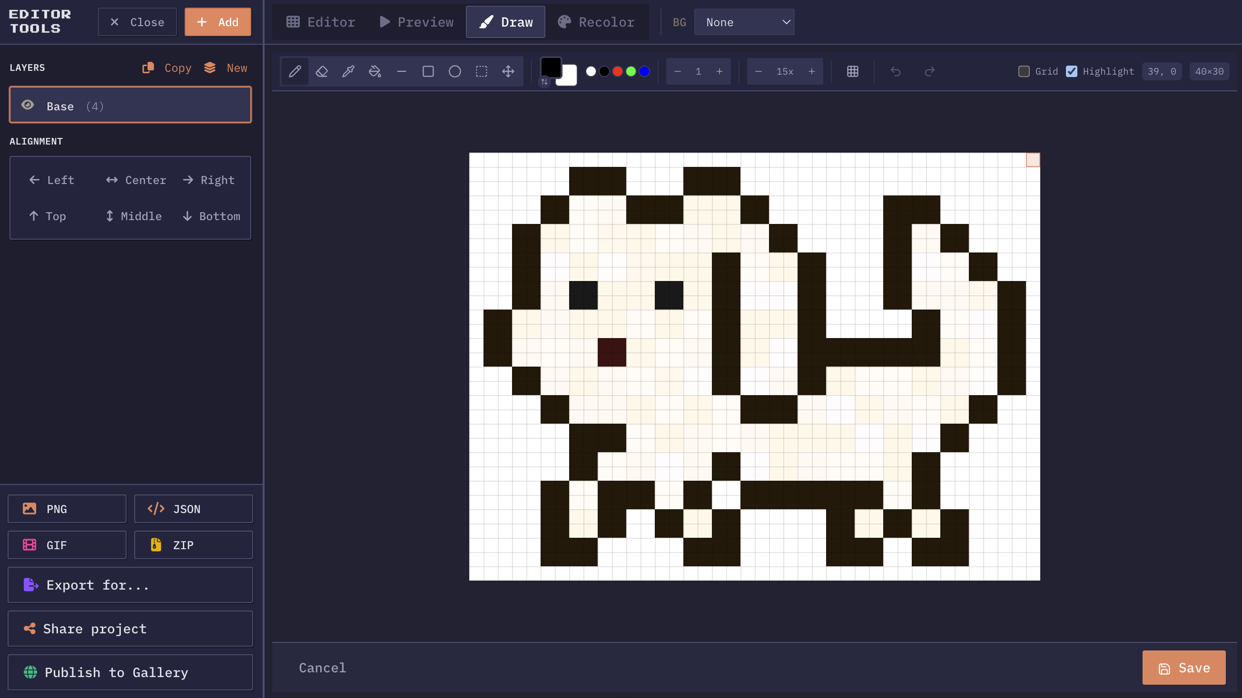1242x698 pixels.
Task: Pick the black foreground color swatch
Action: [x=551, y=67]
